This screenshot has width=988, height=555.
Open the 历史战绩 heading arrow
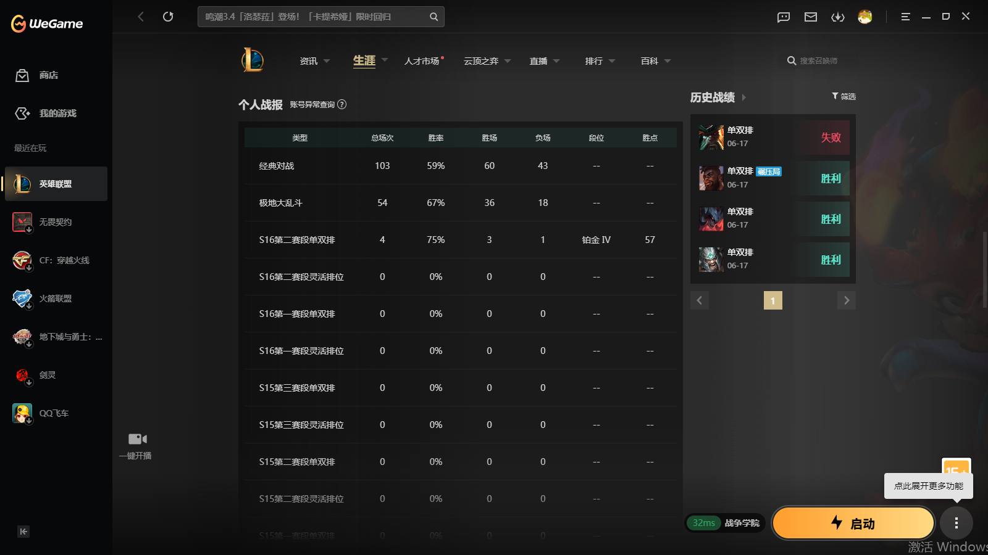click(743, 97)
